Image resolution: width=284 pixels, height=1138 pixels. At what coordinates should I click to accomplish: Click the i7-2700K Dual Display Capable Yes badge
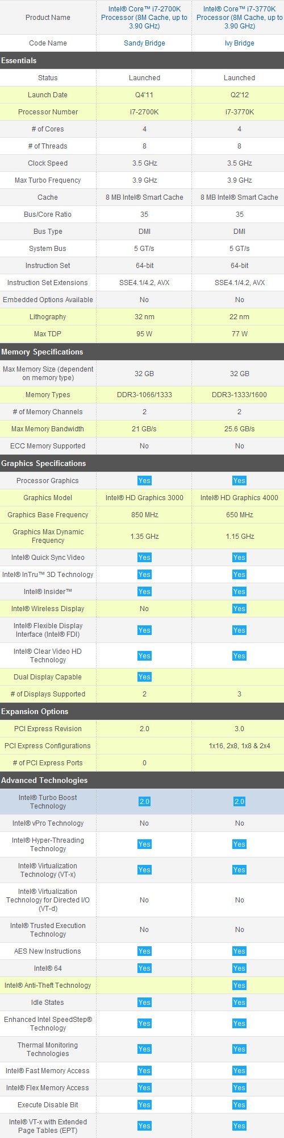[x=144, y=677]
